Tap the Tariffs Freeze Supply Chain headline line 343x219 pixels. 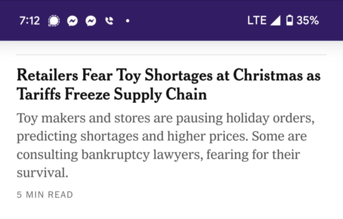112,94
